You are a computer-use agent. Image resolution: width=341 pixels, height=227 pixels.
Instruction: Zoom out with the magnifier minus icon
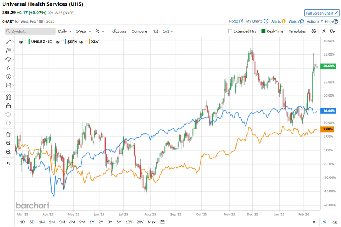pos(8,152)
